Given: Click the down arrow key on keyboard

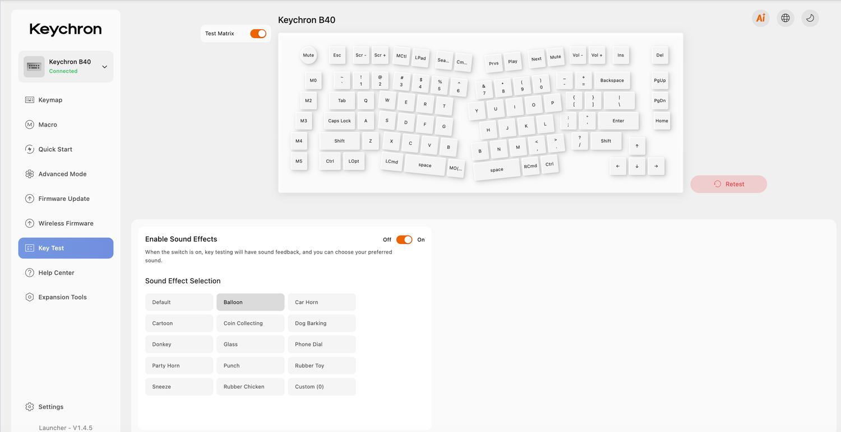Looking at the screenshot, I should tap(637, 166).
